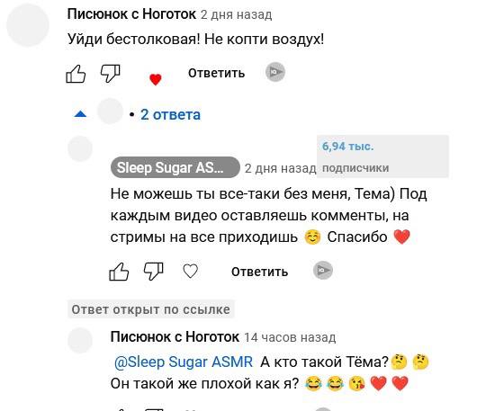Like the top comment by Писюнок с Ноготок
486x411 pixels.
76,74
